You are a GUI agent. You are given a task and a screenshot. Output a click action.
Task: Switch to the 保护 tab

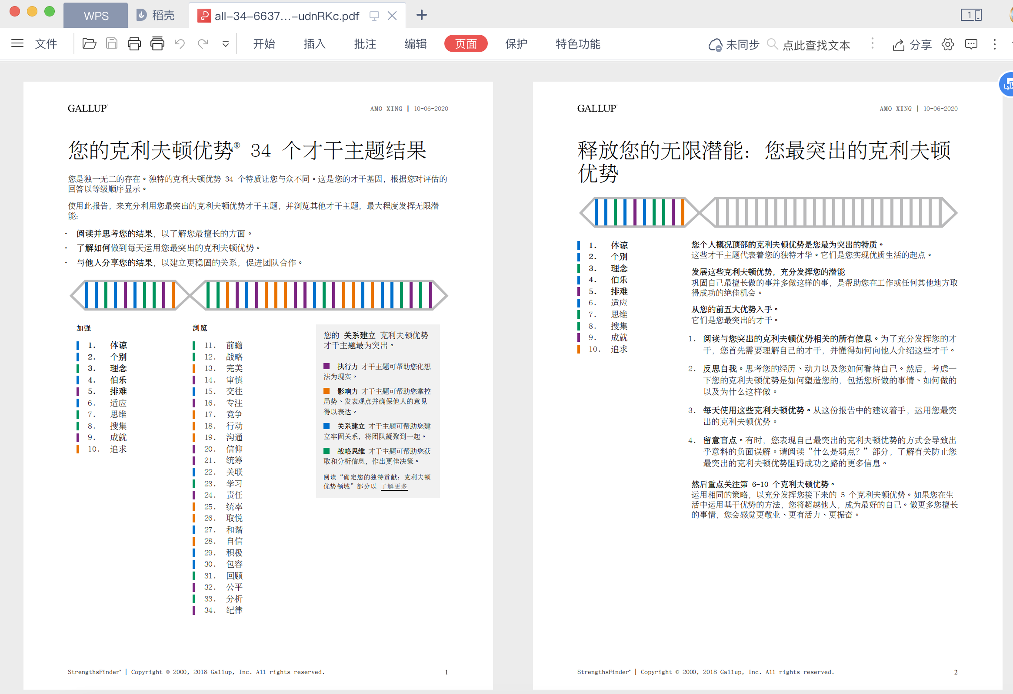tap(516, 44)
